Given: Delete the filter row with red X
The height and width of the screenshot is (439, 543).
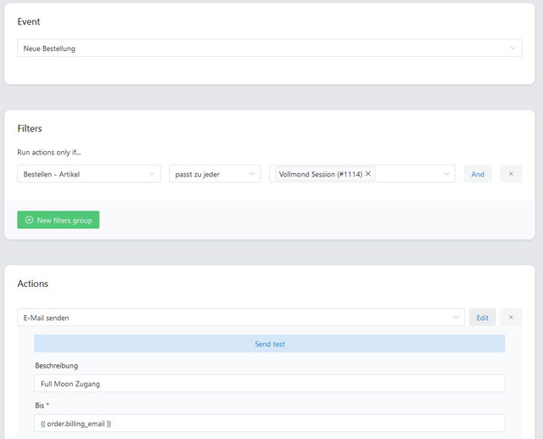Looking at the screenshot, I should point(511,174).
